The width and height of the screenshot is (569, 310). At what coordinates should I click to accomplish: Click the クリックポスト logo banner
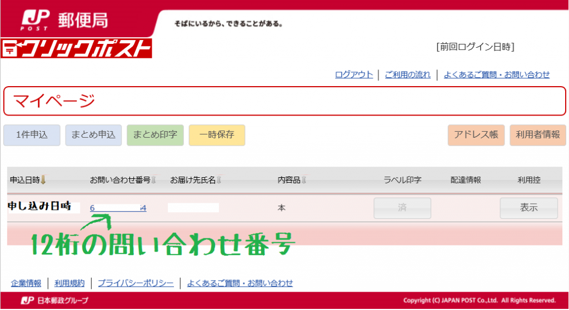click(77, 49)
